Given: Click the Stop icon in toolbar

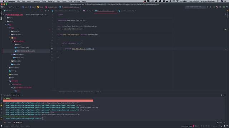Looking at the screenshot, I should 220,7.
